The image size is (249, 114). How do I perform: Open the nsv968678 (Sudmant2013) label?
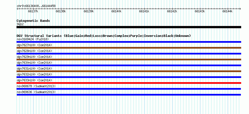36,86
